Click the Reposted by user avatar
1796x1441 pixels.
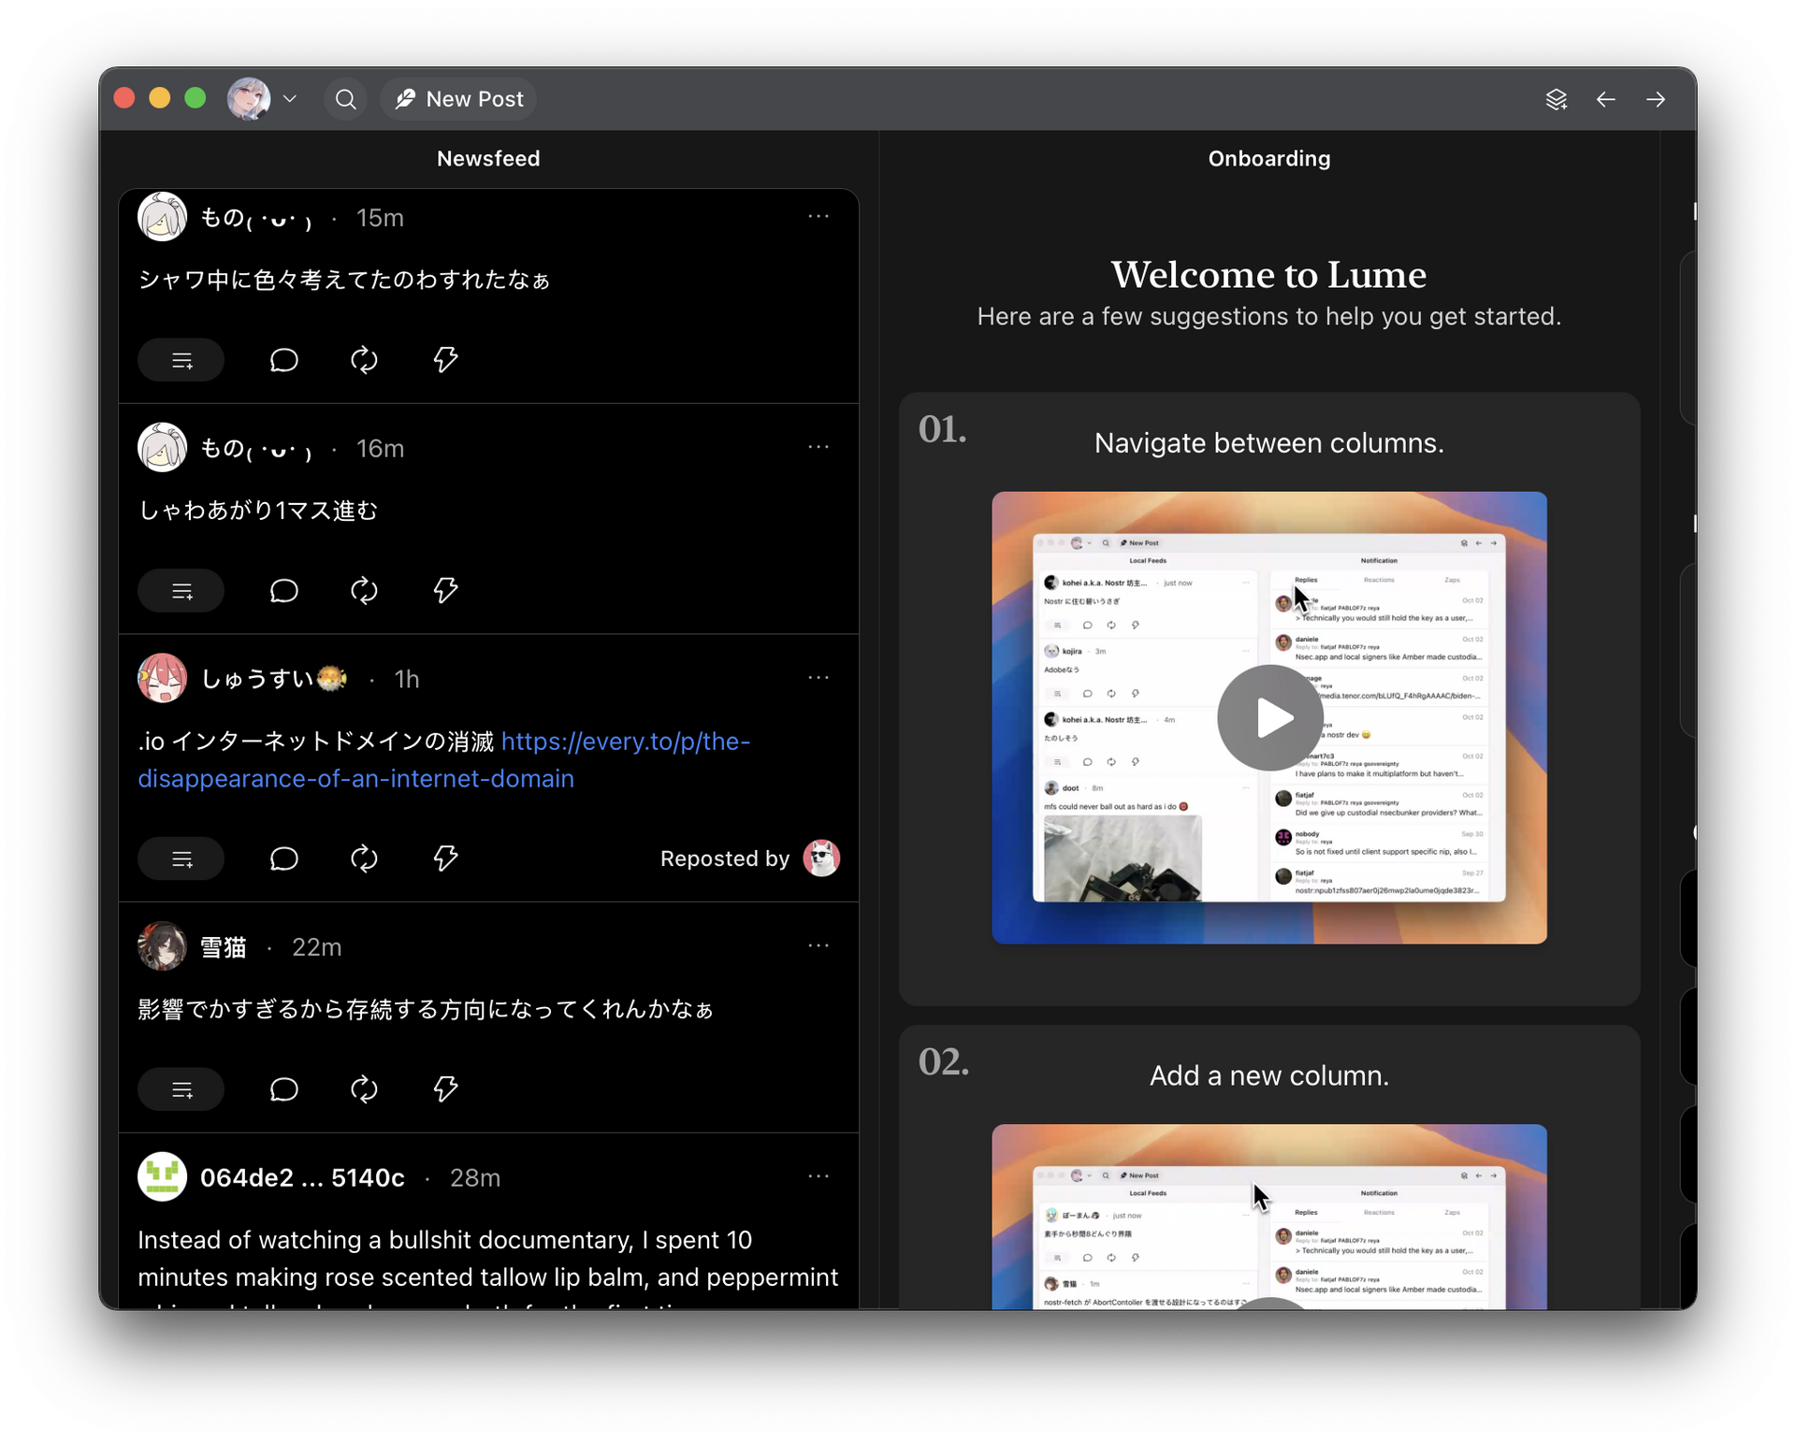click(x=821, y=858)
